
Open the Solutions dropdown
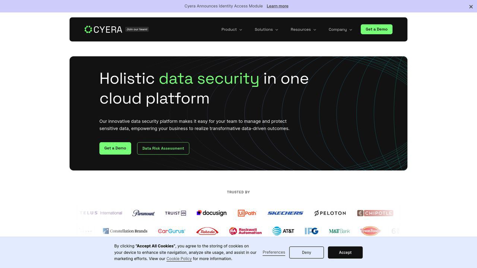click(266, 29)
